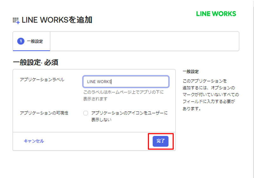Click the LINE WORKS logo
The image size is (254, 178).
[x=216, y=14]
